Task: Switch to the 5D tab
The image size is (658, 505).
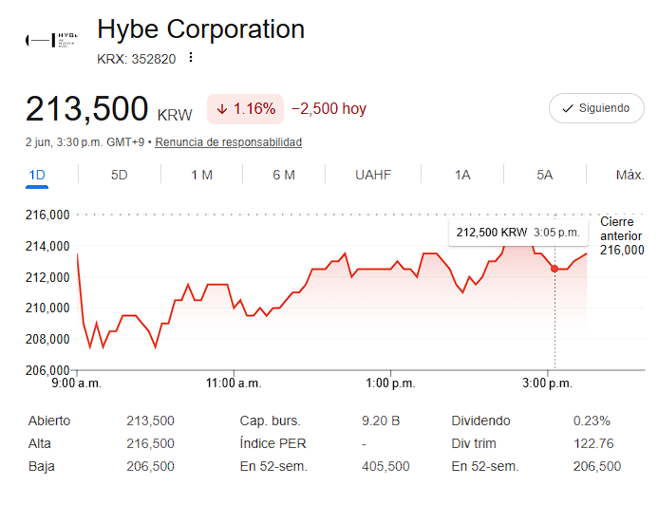Action: tap(120, 175)
